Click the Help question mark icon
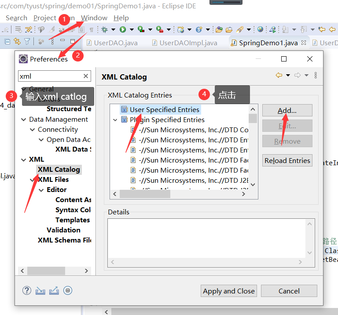The width and height of the screenshot is (338, 315). (x=27, y=291)
